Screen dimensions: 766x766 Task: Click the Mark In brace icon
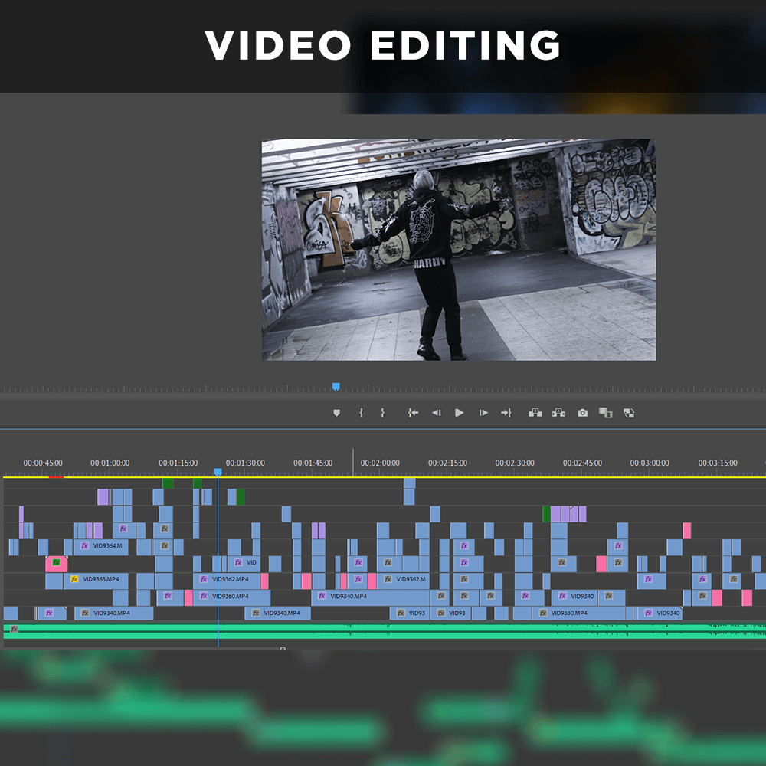[x=361, y=413]
